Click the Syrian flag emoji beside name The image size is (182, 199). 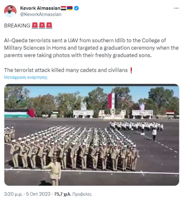(63, 8)
